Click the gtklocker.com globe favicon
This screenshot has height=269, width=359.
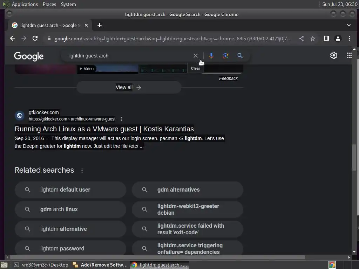tap(20, 116)
